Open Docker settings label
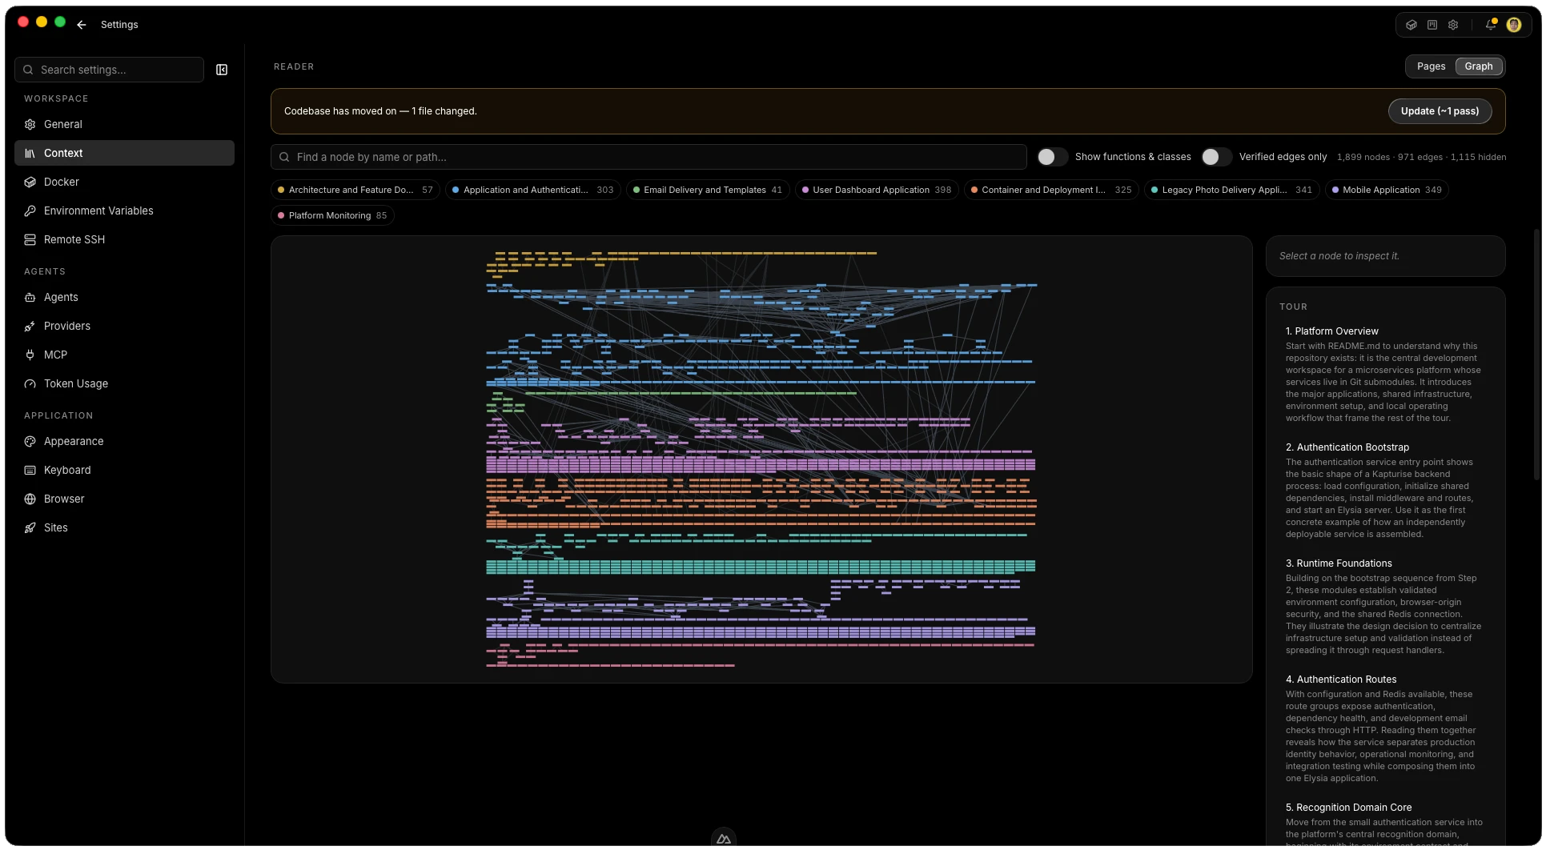The width and height of the screenshot is (1546, 850). point(62,182)
